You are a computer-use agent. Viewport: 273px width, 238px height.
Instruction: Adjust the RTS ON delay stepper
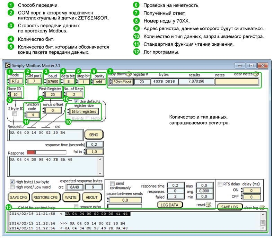[x=242, y=190]
